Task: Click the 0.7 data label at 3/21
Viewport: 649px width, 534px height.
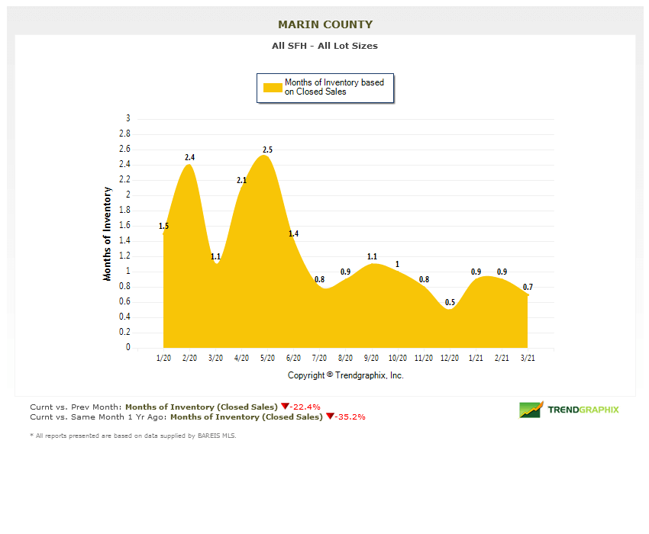Action: tap(528, 287)
